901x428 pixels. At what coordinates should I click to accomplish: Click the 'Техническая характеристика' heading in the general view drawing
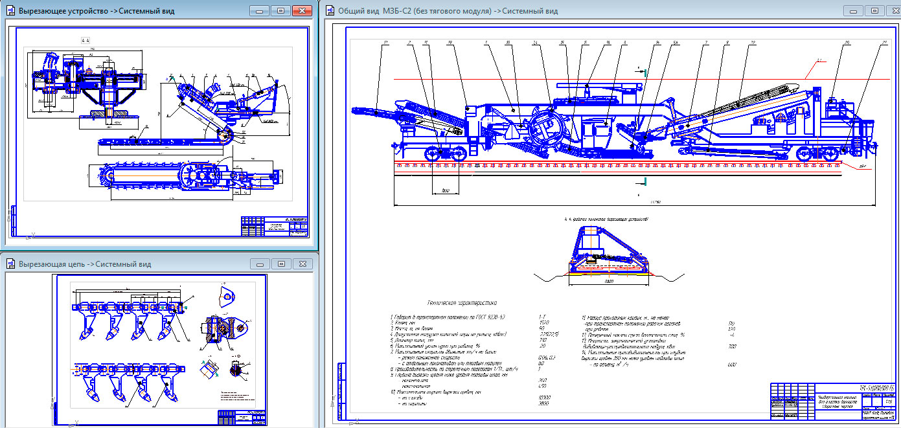(x=461, y=302)
